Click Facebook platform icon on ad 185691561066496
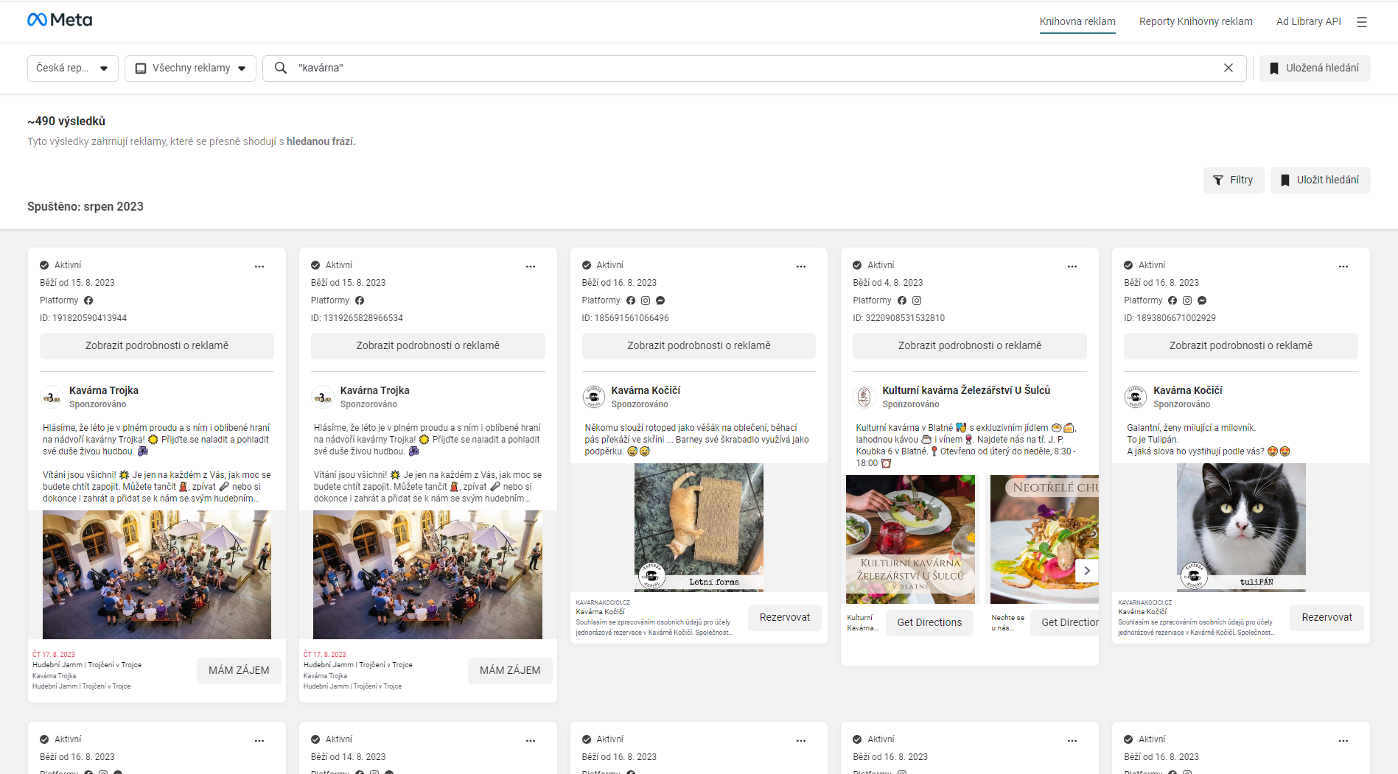Viewport: 1398px width, 774px height. coord(631,300)
